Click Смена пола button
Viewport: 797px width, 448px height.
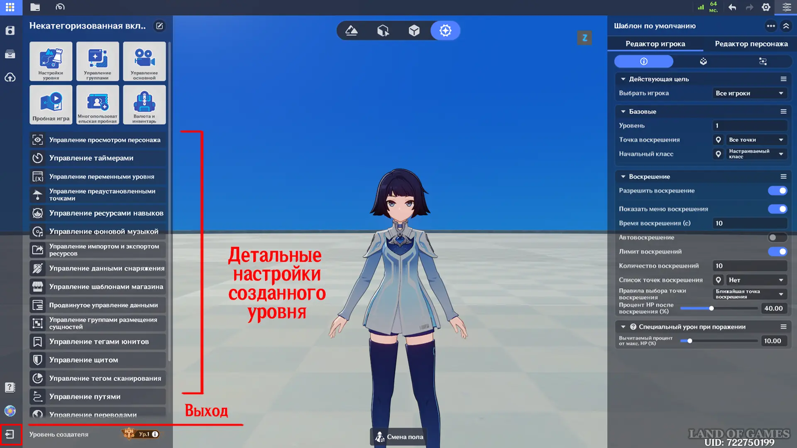[x=399, y=437]
